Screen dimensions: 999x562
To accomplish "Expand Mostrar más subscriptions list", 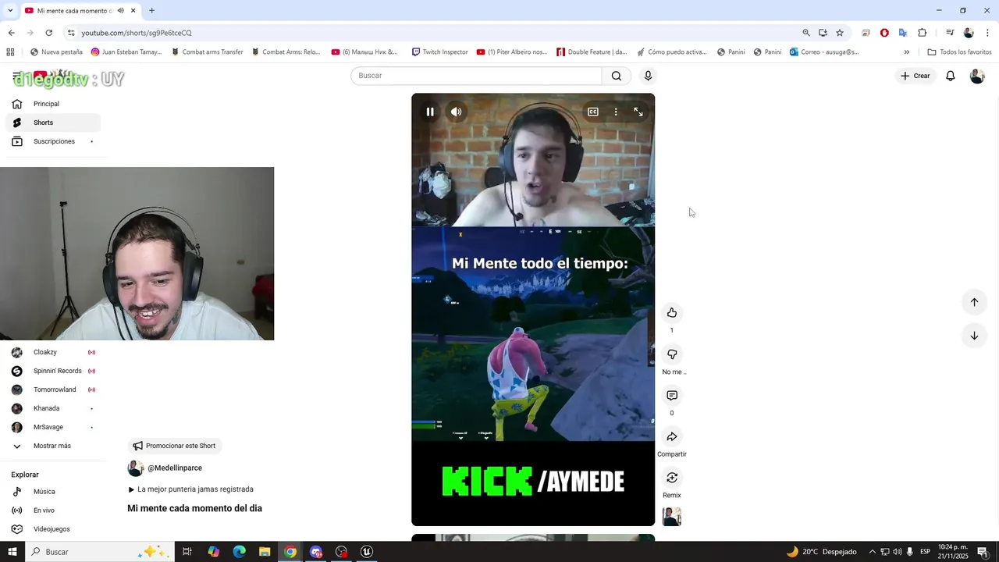I will coord(53,446).
